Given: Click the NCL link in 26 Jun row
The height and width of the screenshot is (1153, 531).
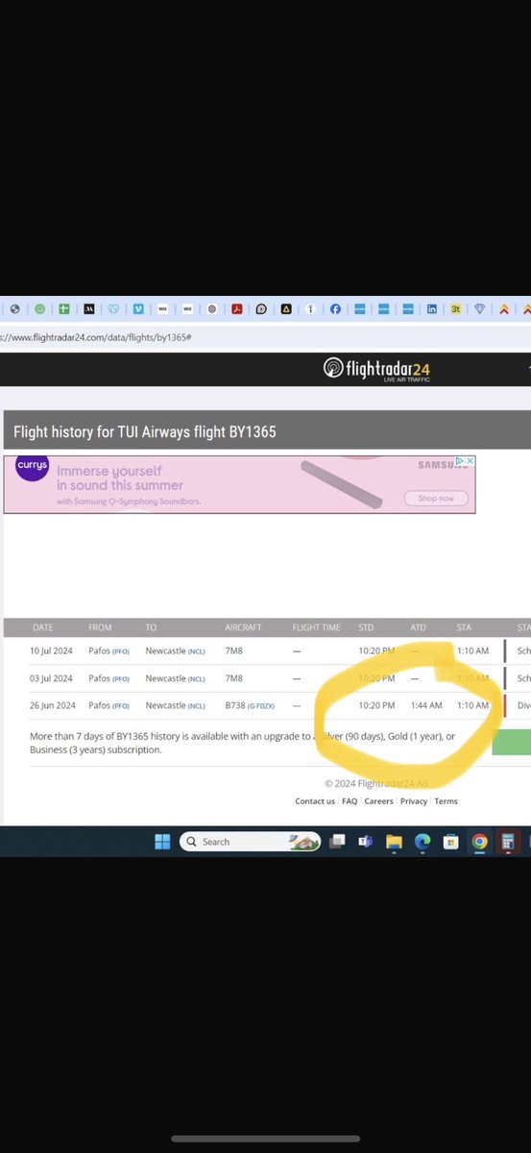Looking at the screenshot, I should click(x=196, y=705).
